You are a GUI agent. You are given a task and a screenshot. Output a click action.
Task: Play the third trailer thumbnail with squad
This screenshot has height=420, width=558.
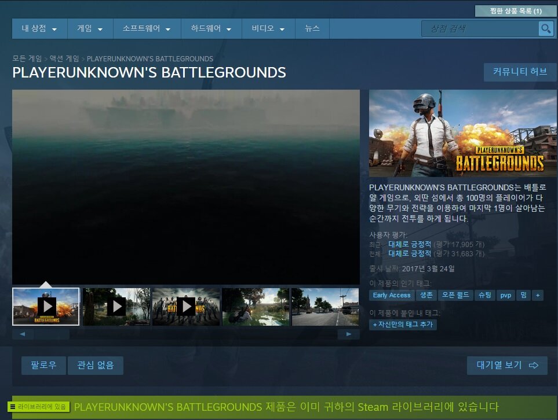pyautogui.click(x=186, y=307)
